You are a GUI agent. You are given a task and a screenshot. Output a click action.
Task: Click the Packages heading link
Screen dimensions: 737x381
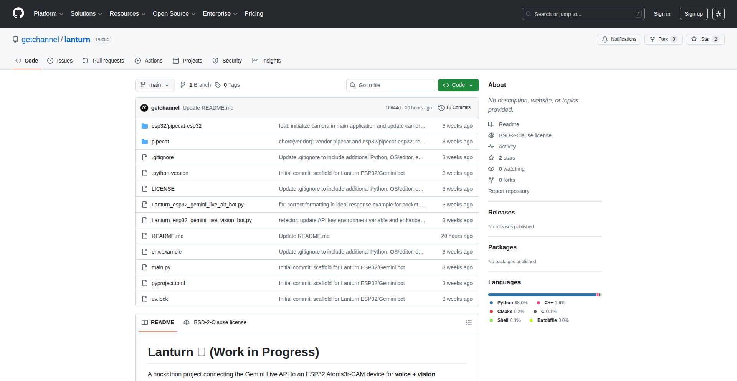click(502, 247)
